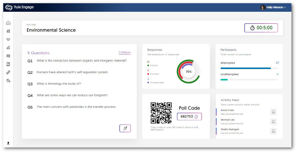Copy the poll code 682753
The height and width of the screenshot is (153, 297).
click(196, 117)
